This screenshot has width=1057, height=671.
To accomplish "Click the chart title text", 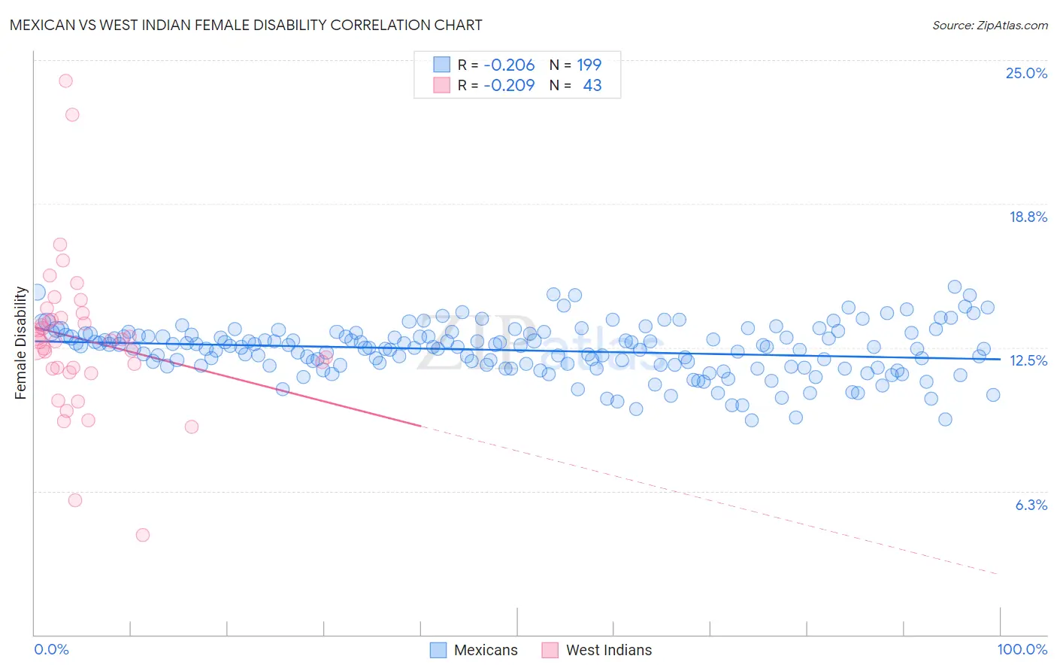I will click(246, 25).
